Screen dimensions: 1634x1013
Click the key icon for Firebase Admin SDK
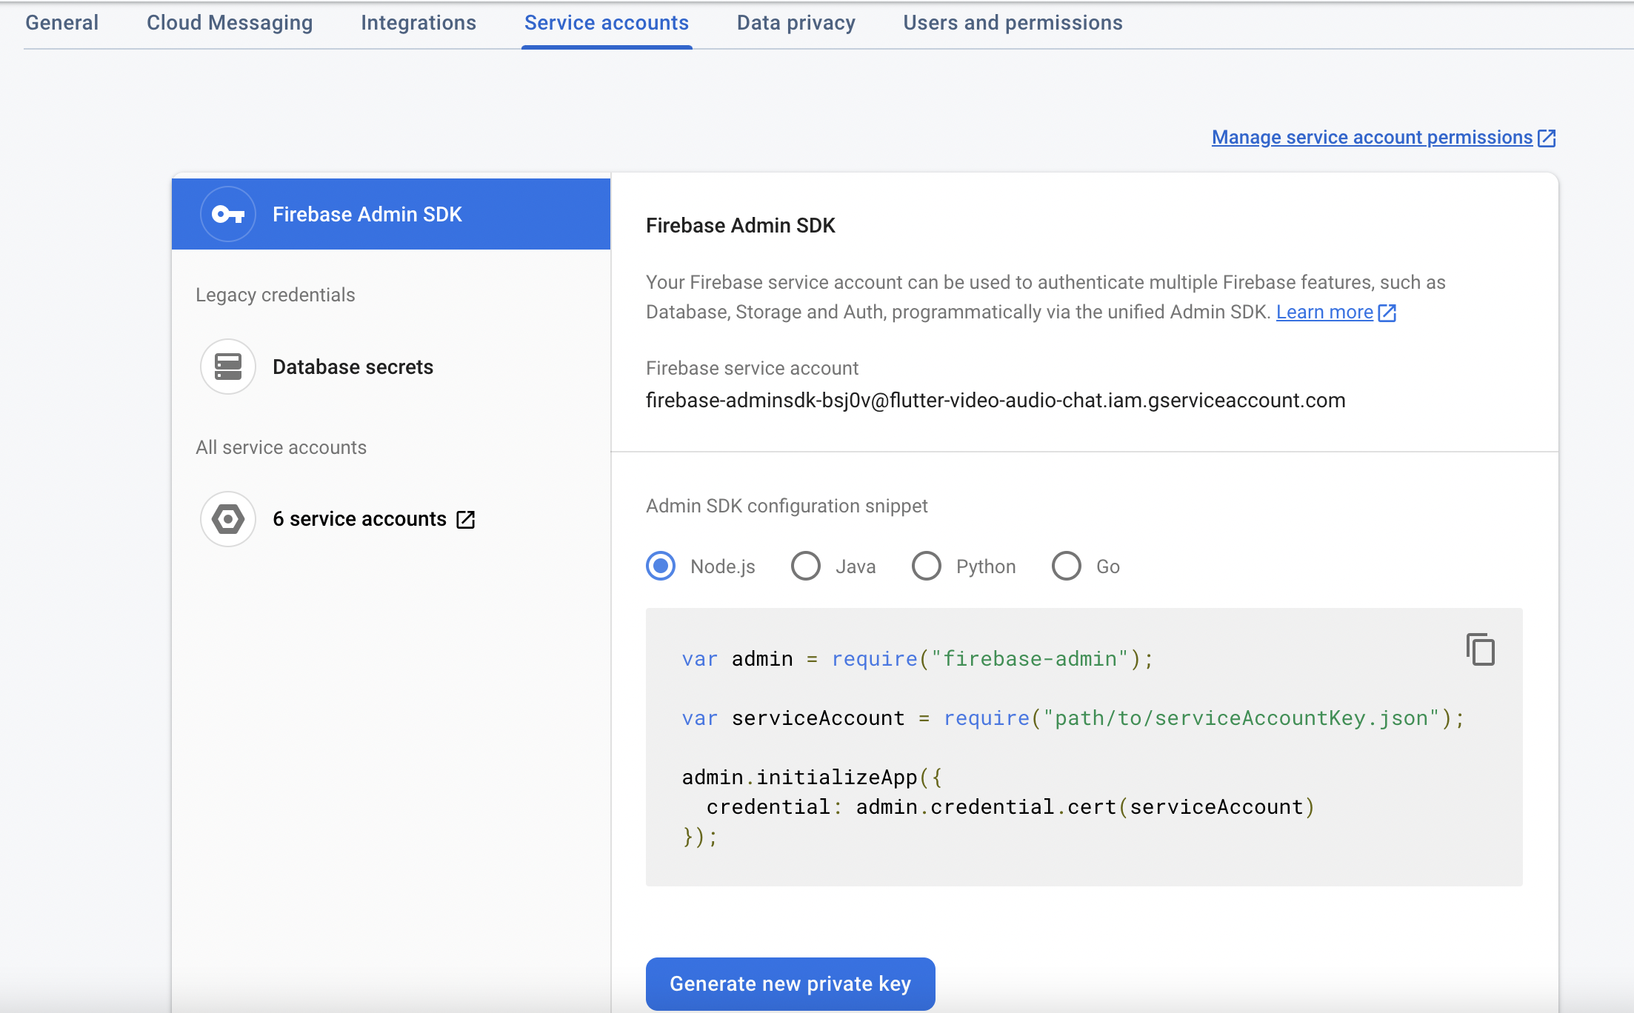coord(228,214)
